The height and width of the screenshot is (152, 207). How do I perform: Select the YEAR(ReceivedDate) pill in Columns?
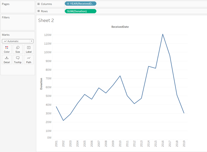(x=80, y=4)
